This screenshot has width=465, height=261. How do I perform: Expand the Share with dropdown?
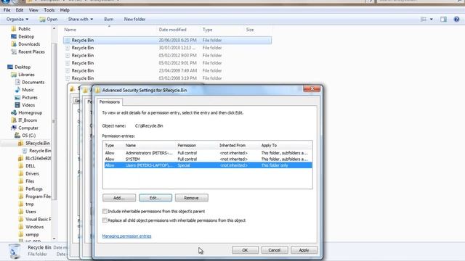tap(80, 20)
